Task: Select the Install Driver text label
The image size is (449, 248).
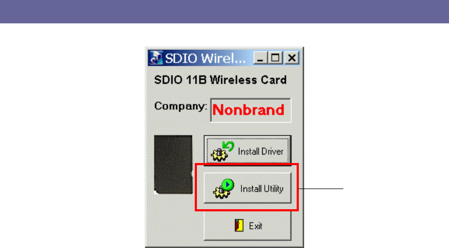Action: 261,151
